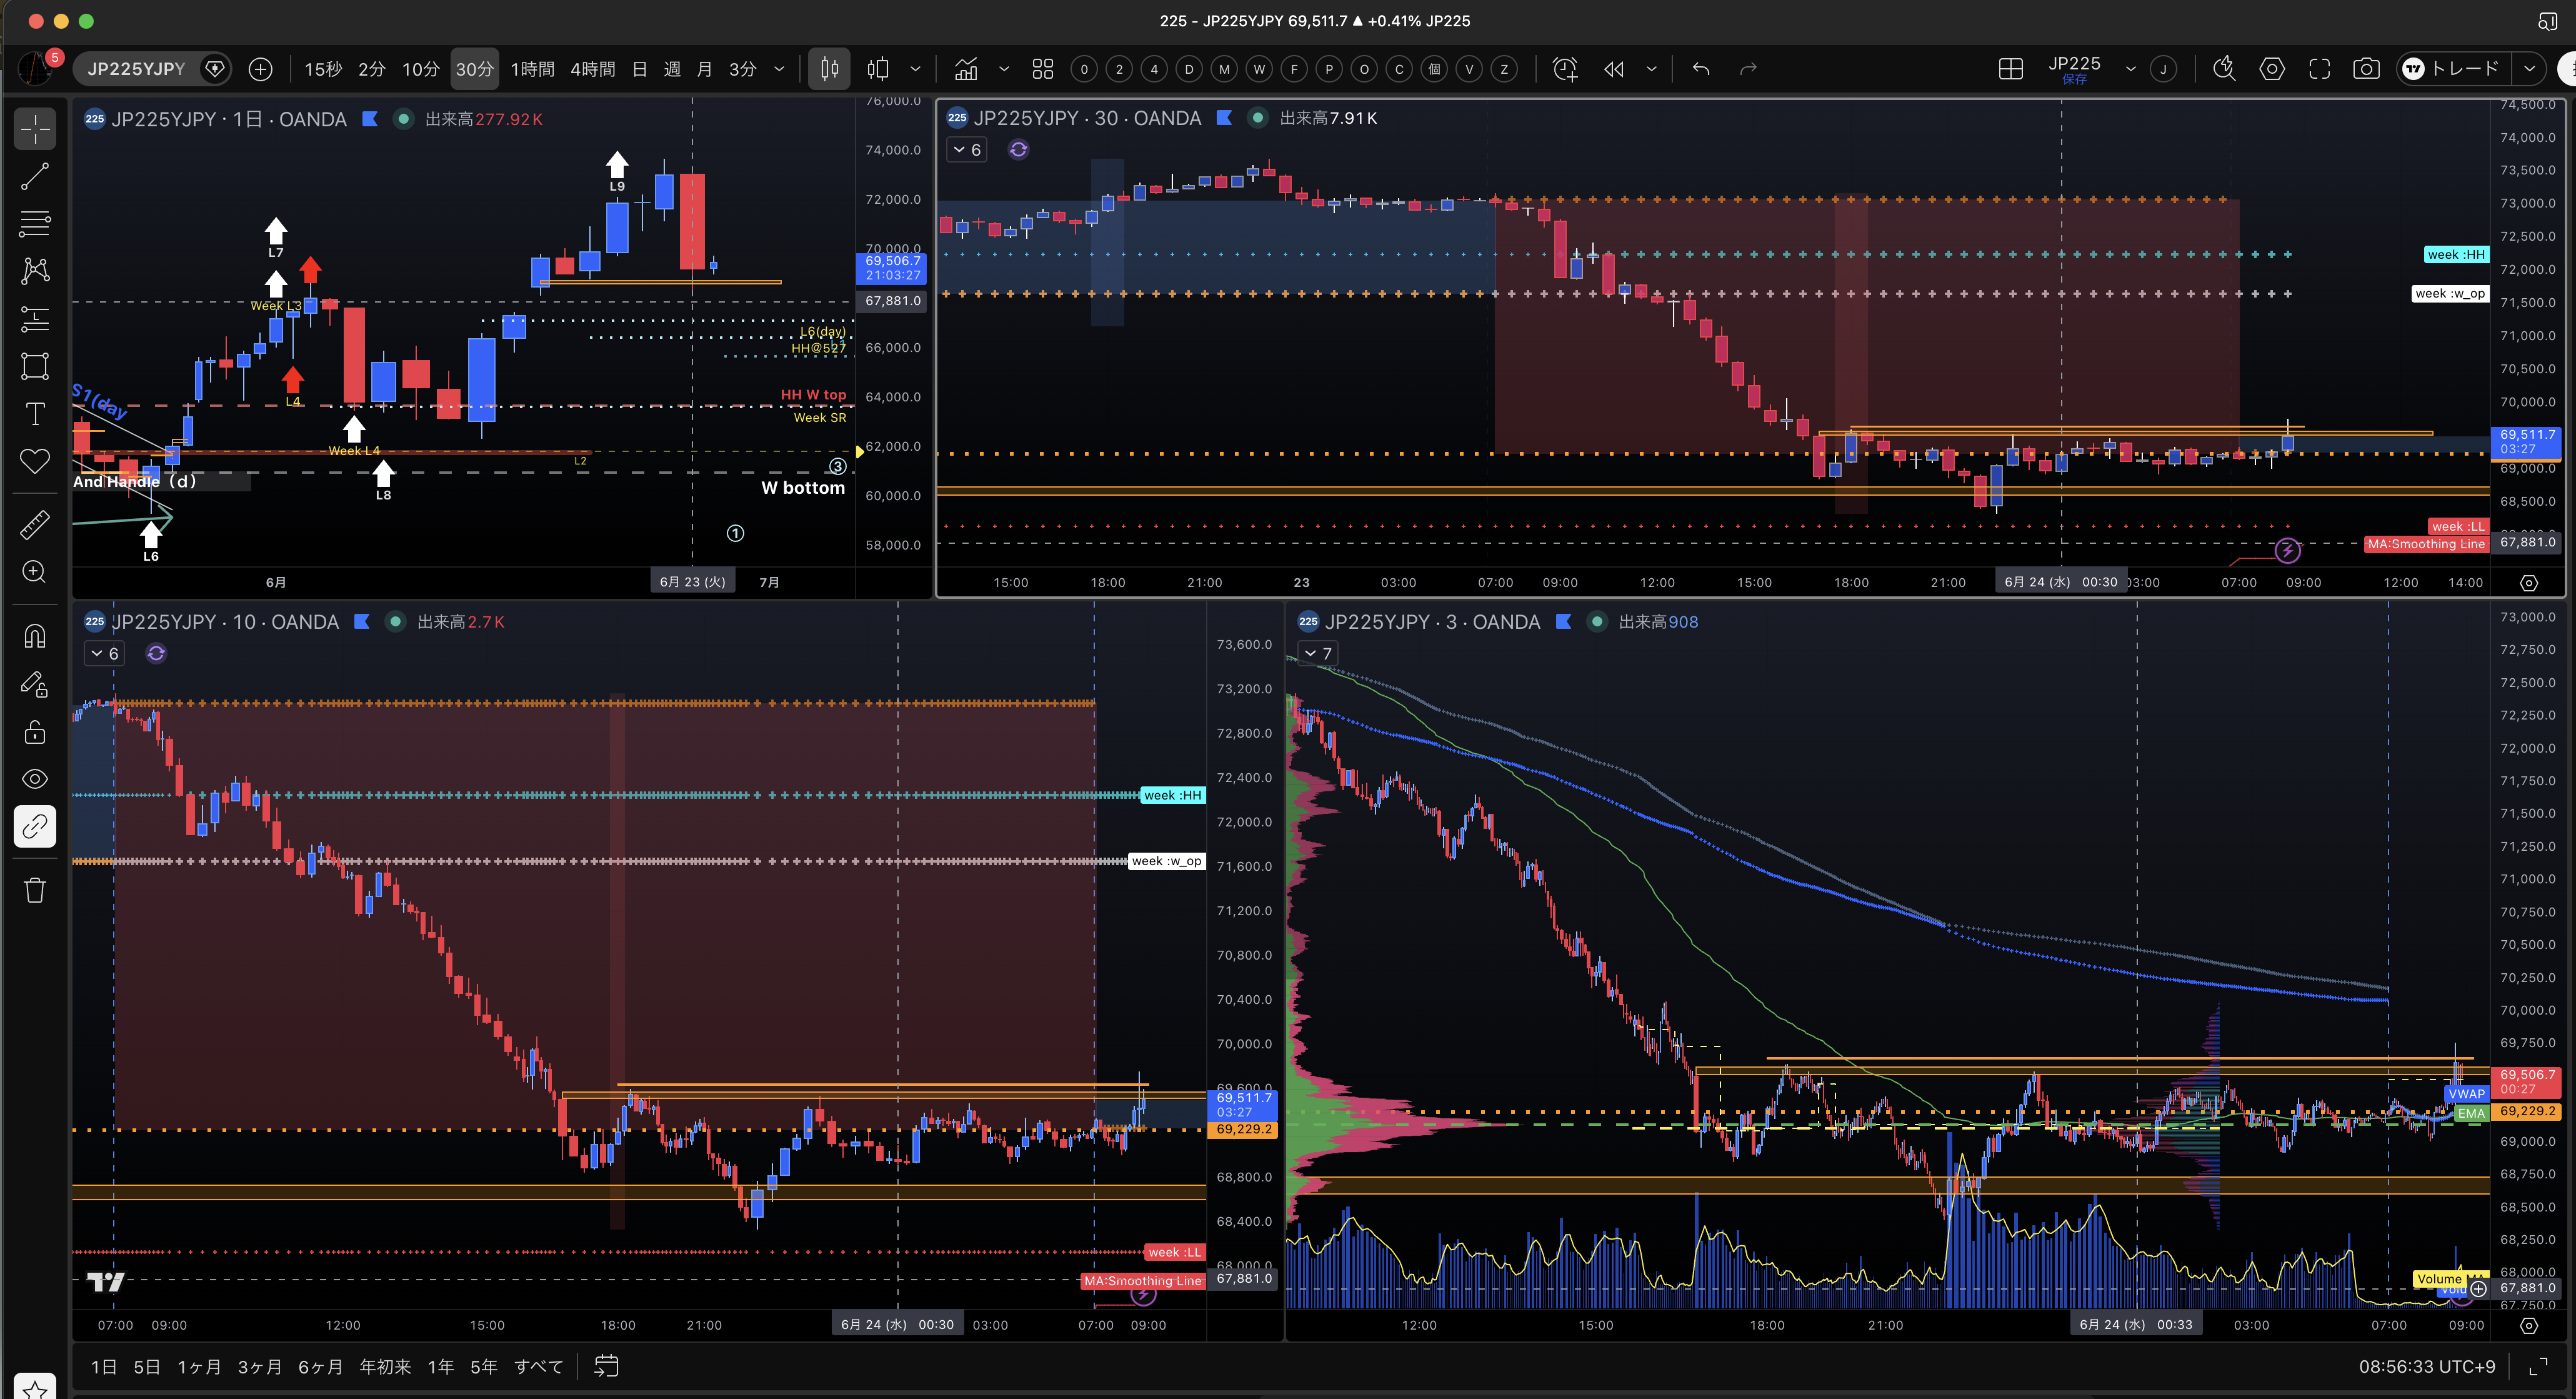
Task: Collapse the 3-minute chart's indicator legend
Action: (1318, 653)
